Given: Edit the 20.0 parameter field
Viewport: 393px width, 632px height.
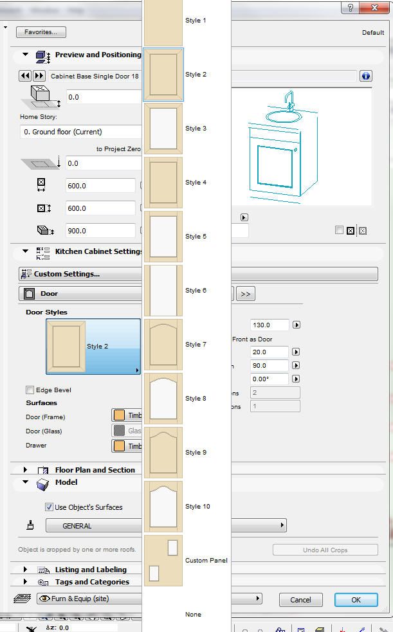Looking at the screenshot, I should [270, 352].
